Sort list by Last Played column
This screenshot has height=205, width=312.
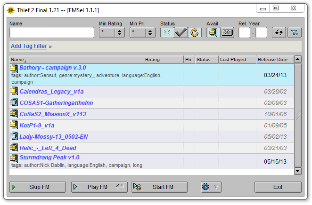pos(237,60)
